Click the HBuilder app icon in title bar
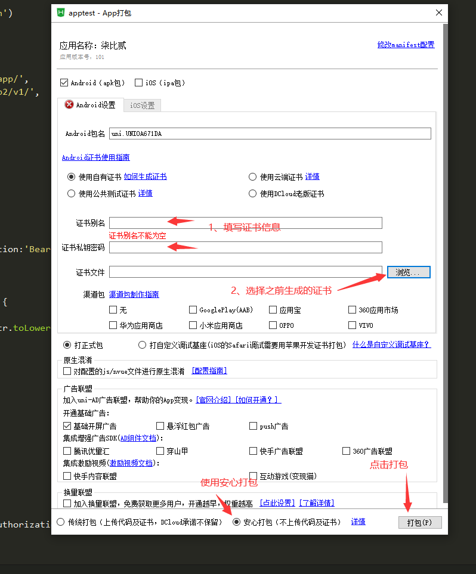This screenshot has height=574, width=476. pos(61,12)
